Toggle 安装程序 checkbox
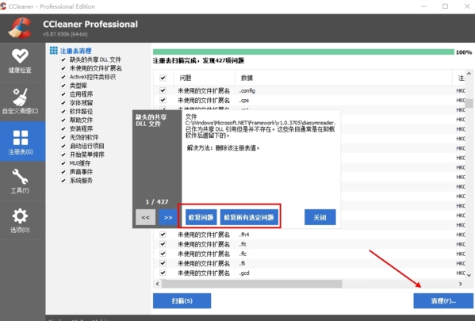This screenshot has height=321, width=475. (x=63, y=128)
